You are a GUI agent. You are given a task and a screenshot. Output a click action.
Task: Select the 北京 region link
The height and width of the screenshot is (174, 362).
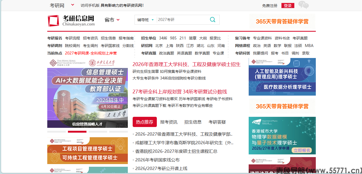coord(159,46)
